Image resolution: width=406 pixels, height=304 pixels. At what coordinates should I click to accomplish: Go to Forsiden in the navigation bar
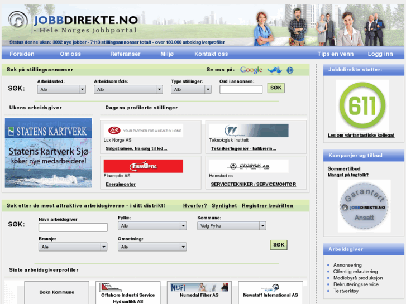point(22,54)
